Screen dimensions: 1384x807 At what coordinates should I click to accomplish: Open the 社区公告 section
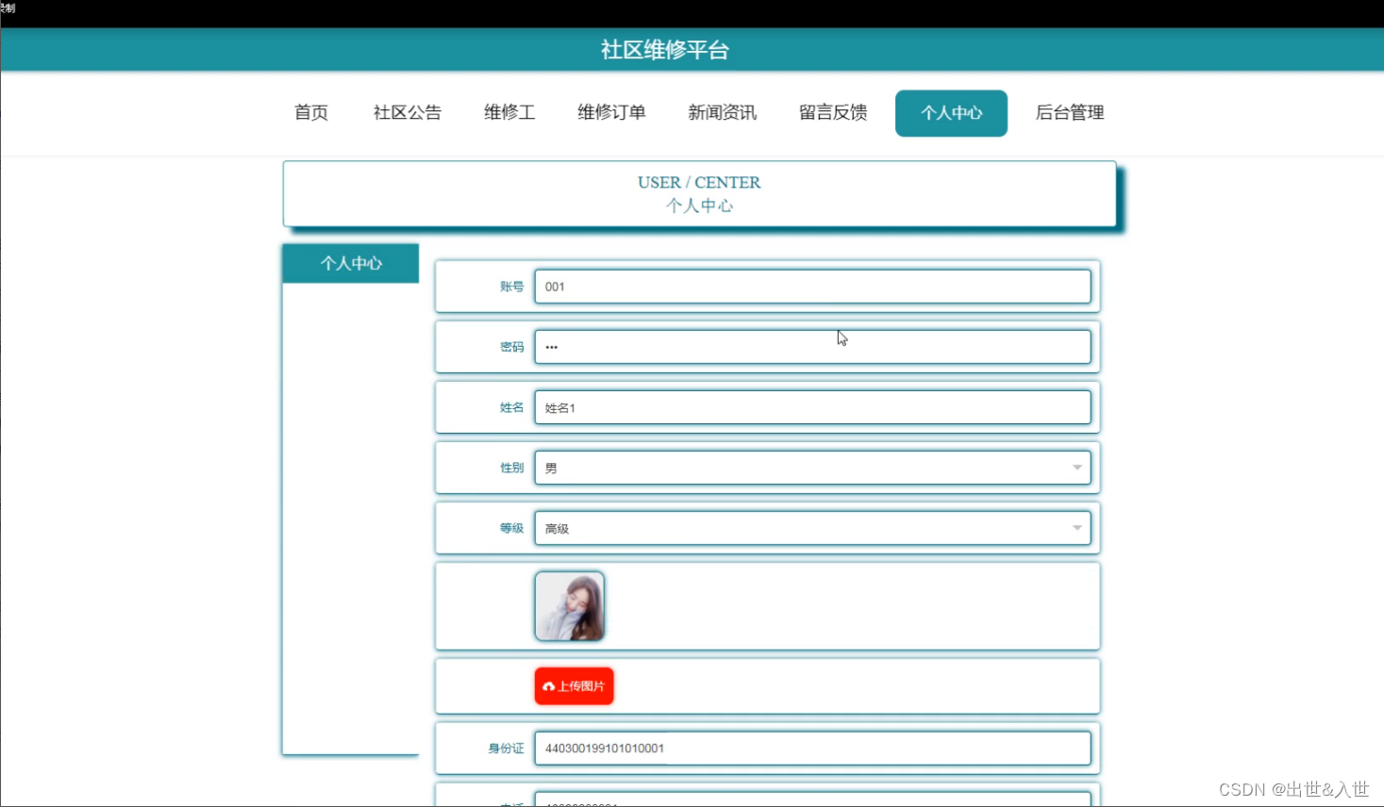click(x=407, y=112)
